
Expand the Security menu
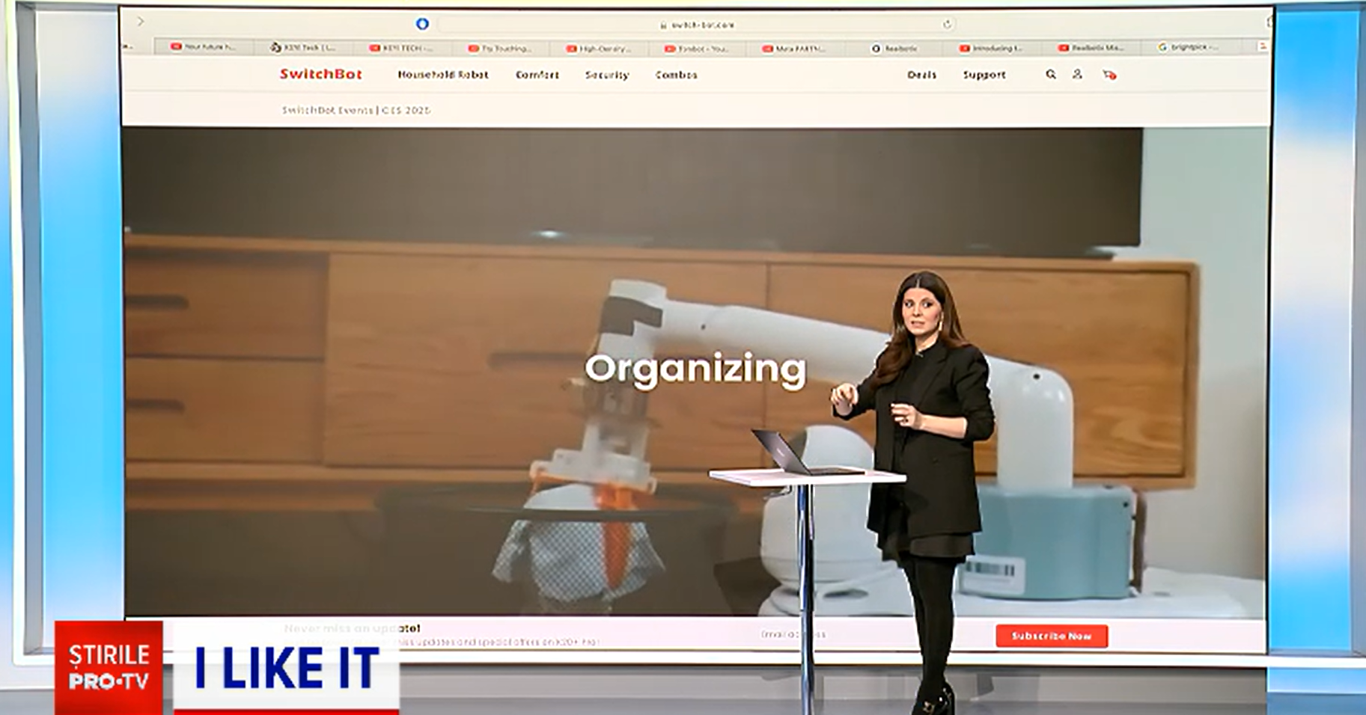(x=606, y=75)
